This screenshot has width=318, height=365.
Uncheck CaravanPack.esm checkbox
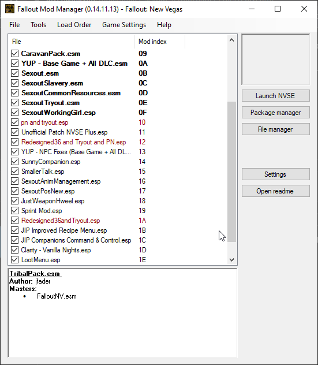click(x=14, y=54)
